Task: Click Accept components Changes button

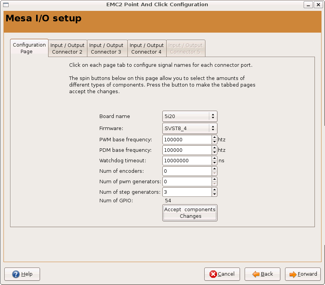Action: pyautogui.click(x=190, y=213)
